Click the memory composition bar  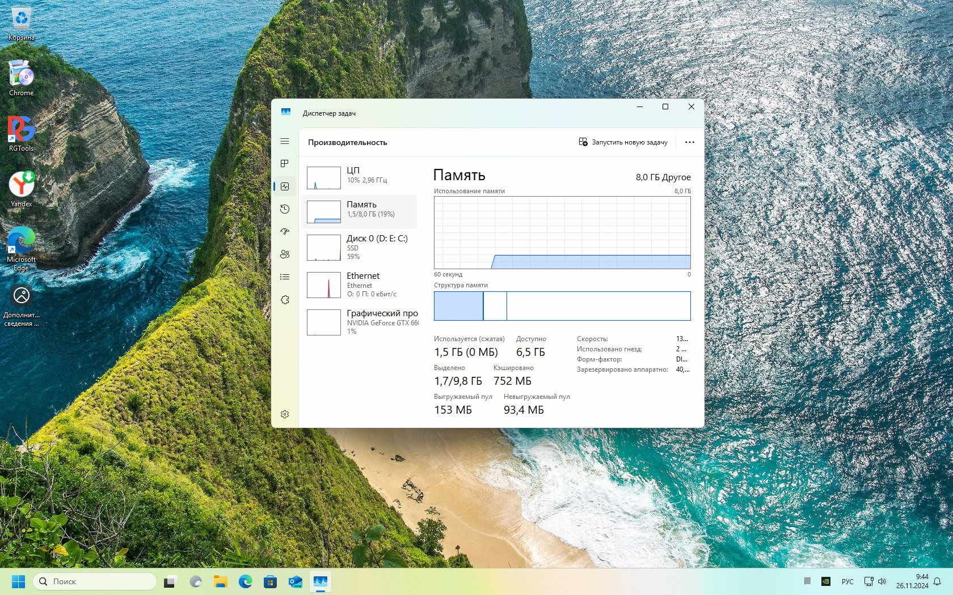562,306
